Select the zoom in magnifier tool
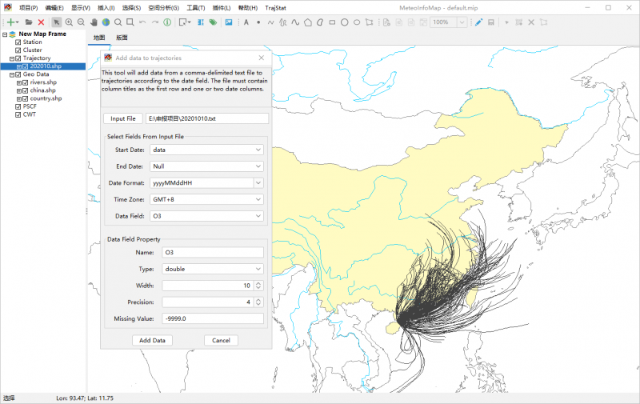This screenshot has width=640, height=404. 69,22
